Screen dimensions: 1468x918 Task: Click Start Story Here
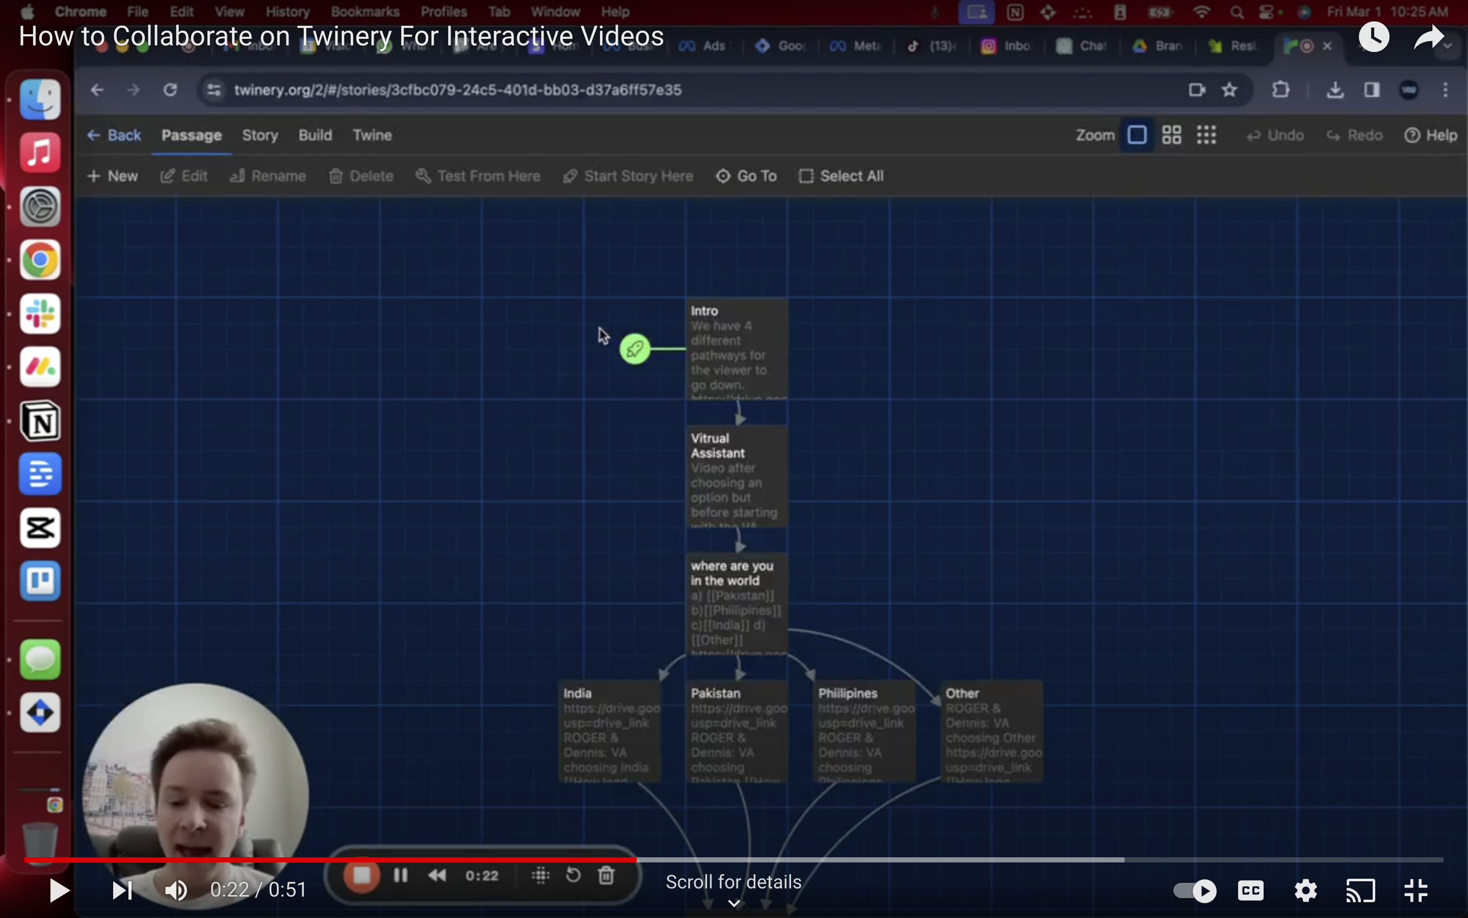click(628, 176)
